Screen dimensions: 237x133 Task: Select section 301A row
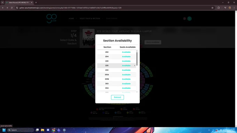(x=116, y=75)
